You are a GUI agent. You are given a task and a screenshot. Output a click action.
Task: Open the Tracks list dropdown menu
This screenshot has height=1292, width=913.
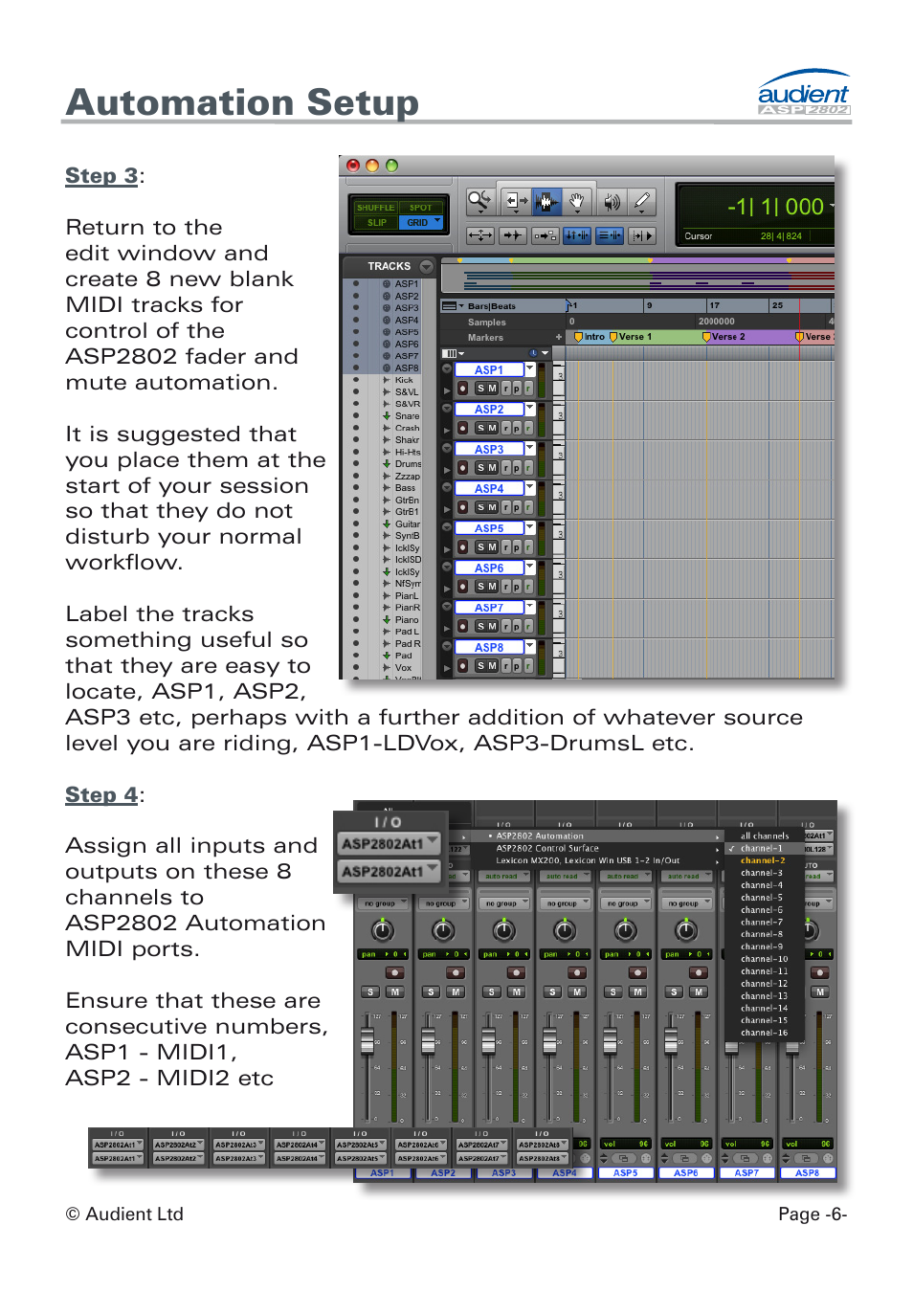coord(427,266)
